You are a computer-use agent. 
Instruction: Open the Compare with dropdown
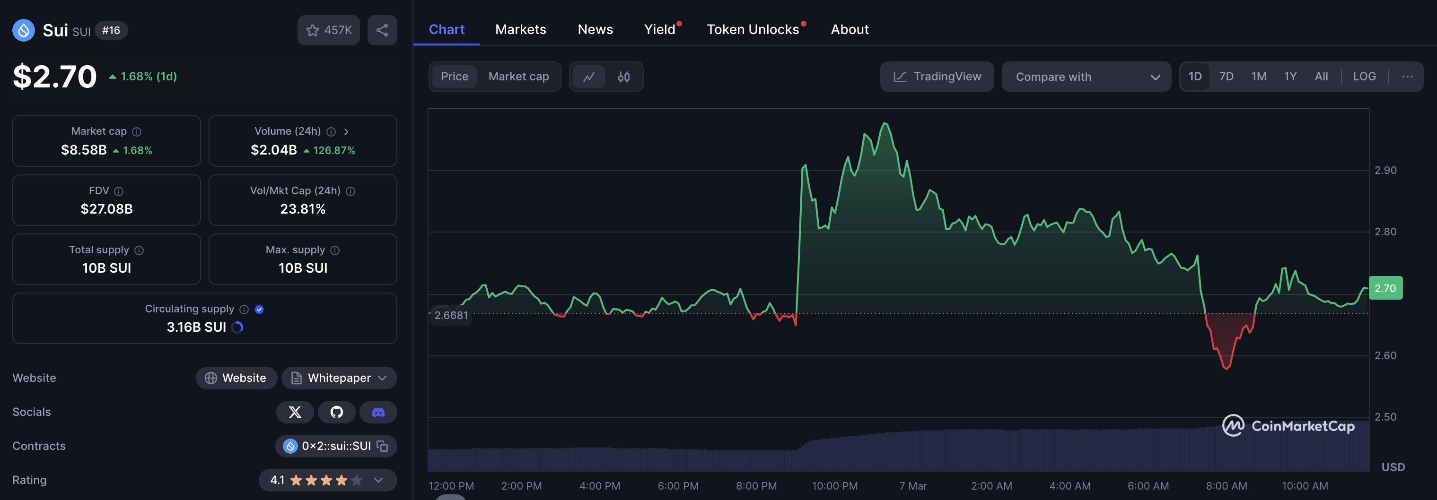click(x=1086, y=77)
